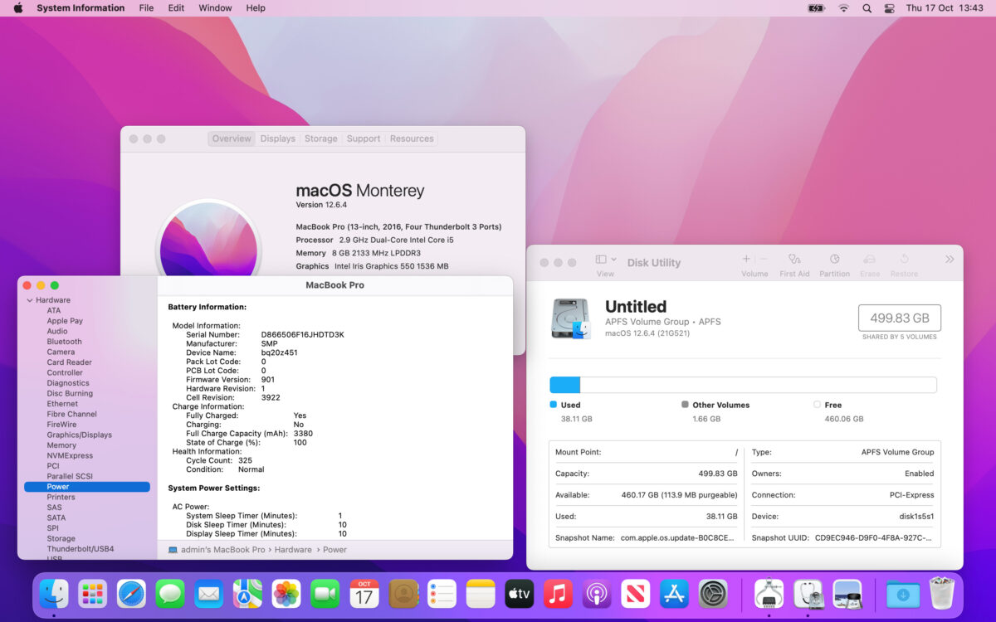Screen dimensions: 996x622
Task: Open the Wi-Fi menu bar icon
Action: coord(843,8)
